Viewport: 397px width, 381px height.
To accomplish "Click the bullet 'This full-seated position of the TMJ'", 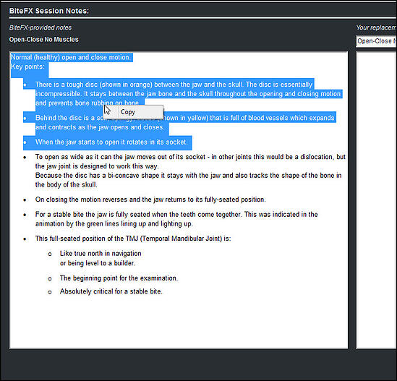I will point(133,239).
